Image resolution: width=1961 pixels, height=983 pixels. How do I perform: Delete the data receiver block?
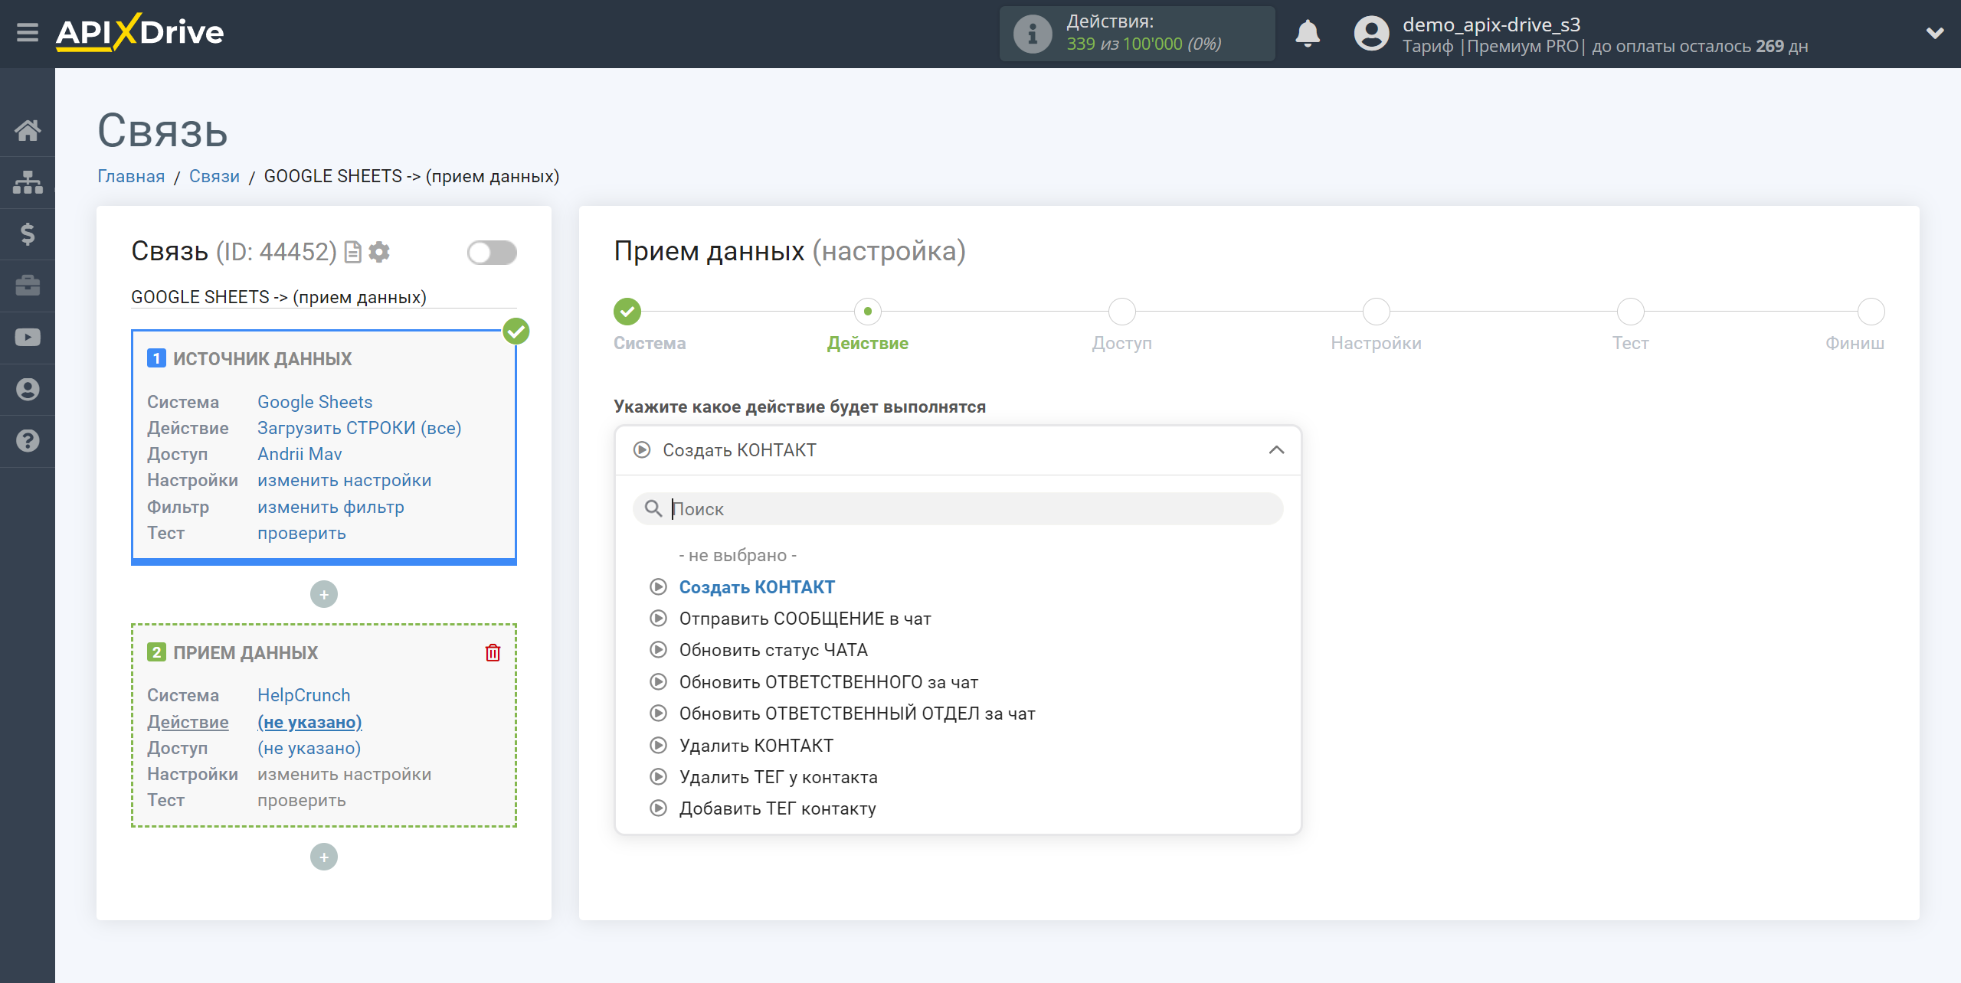pos(493,652)
